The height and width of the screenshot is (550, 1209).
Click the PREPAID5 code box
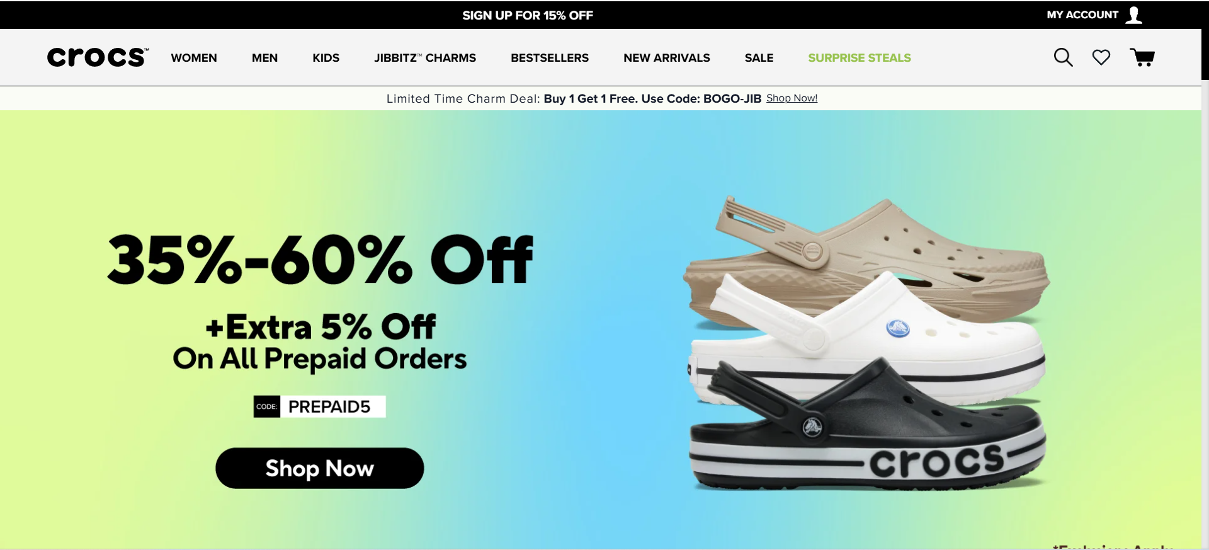tap(320, 406)
